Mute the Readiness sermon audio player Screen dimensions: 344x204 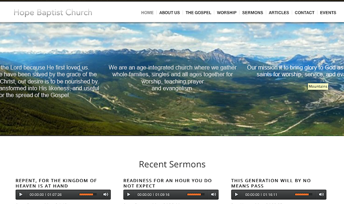pos(213,194)
